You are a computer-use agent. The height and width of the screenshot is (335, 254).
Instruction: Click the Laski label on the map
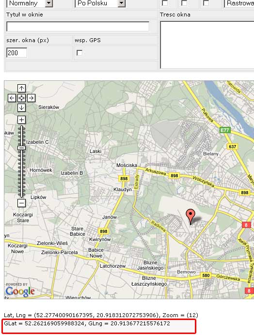point(95,151)
